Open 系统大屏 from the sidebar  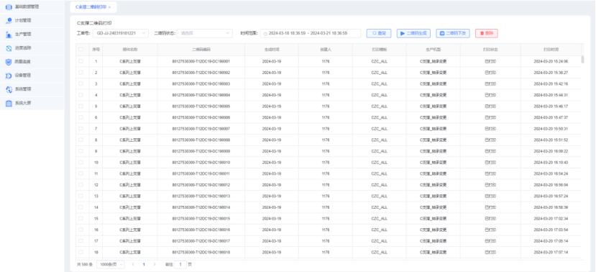[x=32, y=103]
